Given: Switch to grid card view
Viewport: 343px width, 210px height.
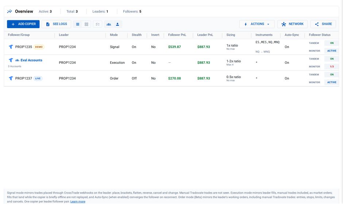Looking at the screenshot, I should (x=86, y=24).
